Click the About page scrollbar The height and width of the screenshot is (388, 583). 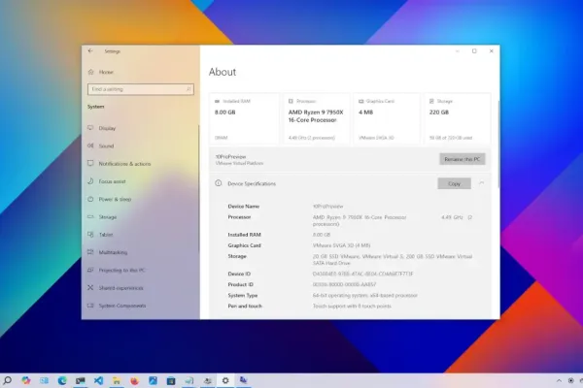(x=497, y=145)
